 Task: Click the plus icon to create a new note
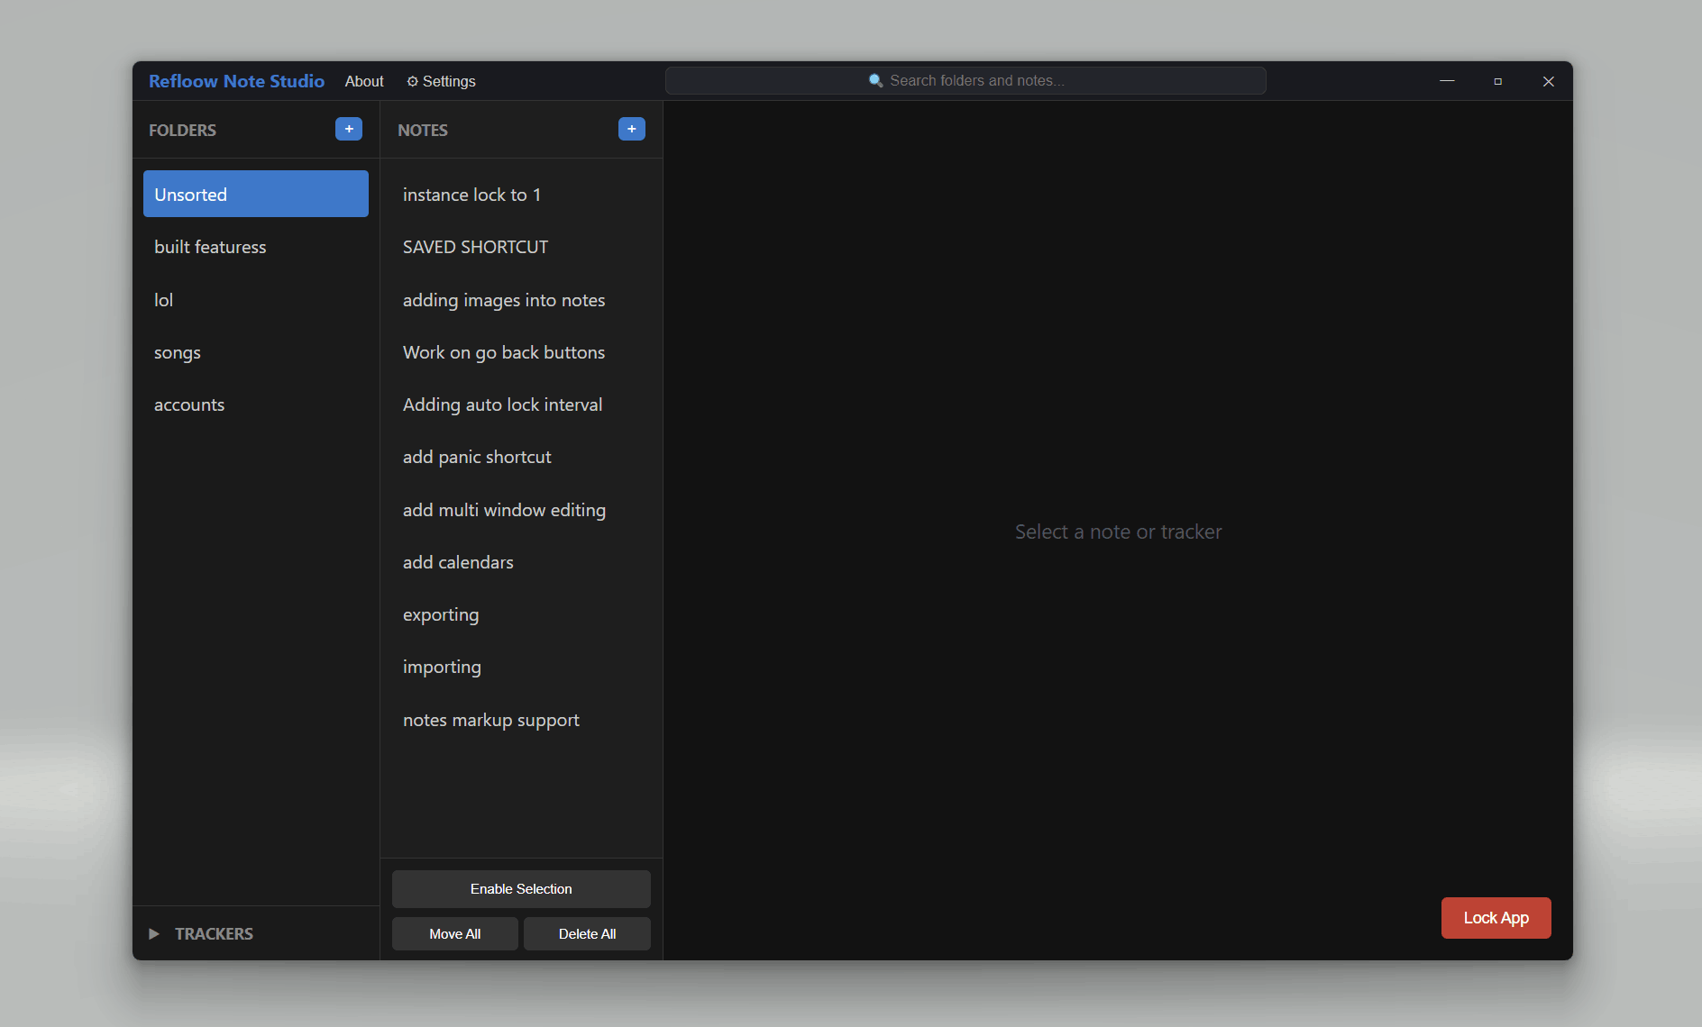pyautogui.click(x=631, y=128)
